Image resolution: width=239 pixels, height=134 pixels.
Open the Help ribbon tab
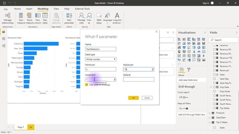pos(67,9)
